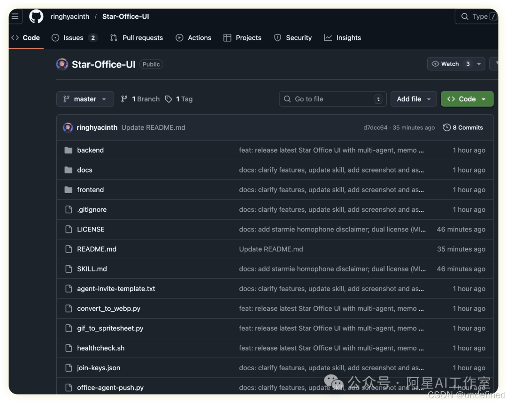Click the office-agent-push.py file icon
Viewport: 507px width, 403px height.
(69, 388)
